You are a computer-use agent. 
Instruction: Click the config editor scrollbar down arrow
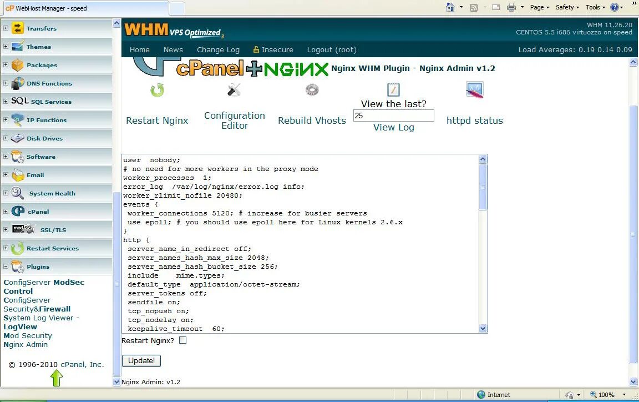point(483,328)
